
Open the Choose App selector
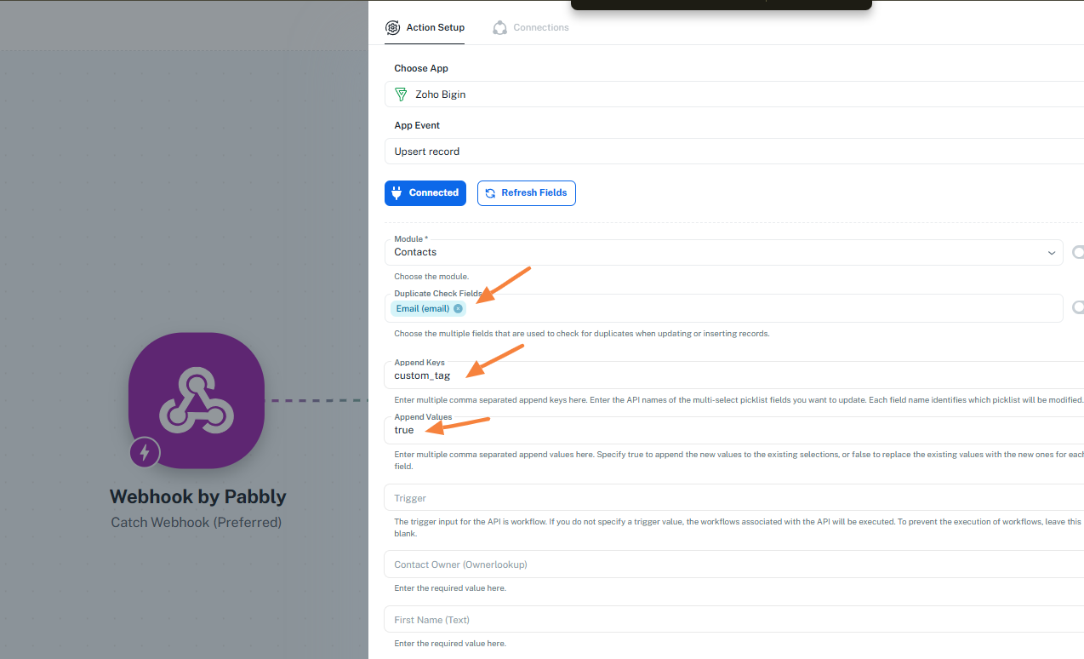click(732, 95)
